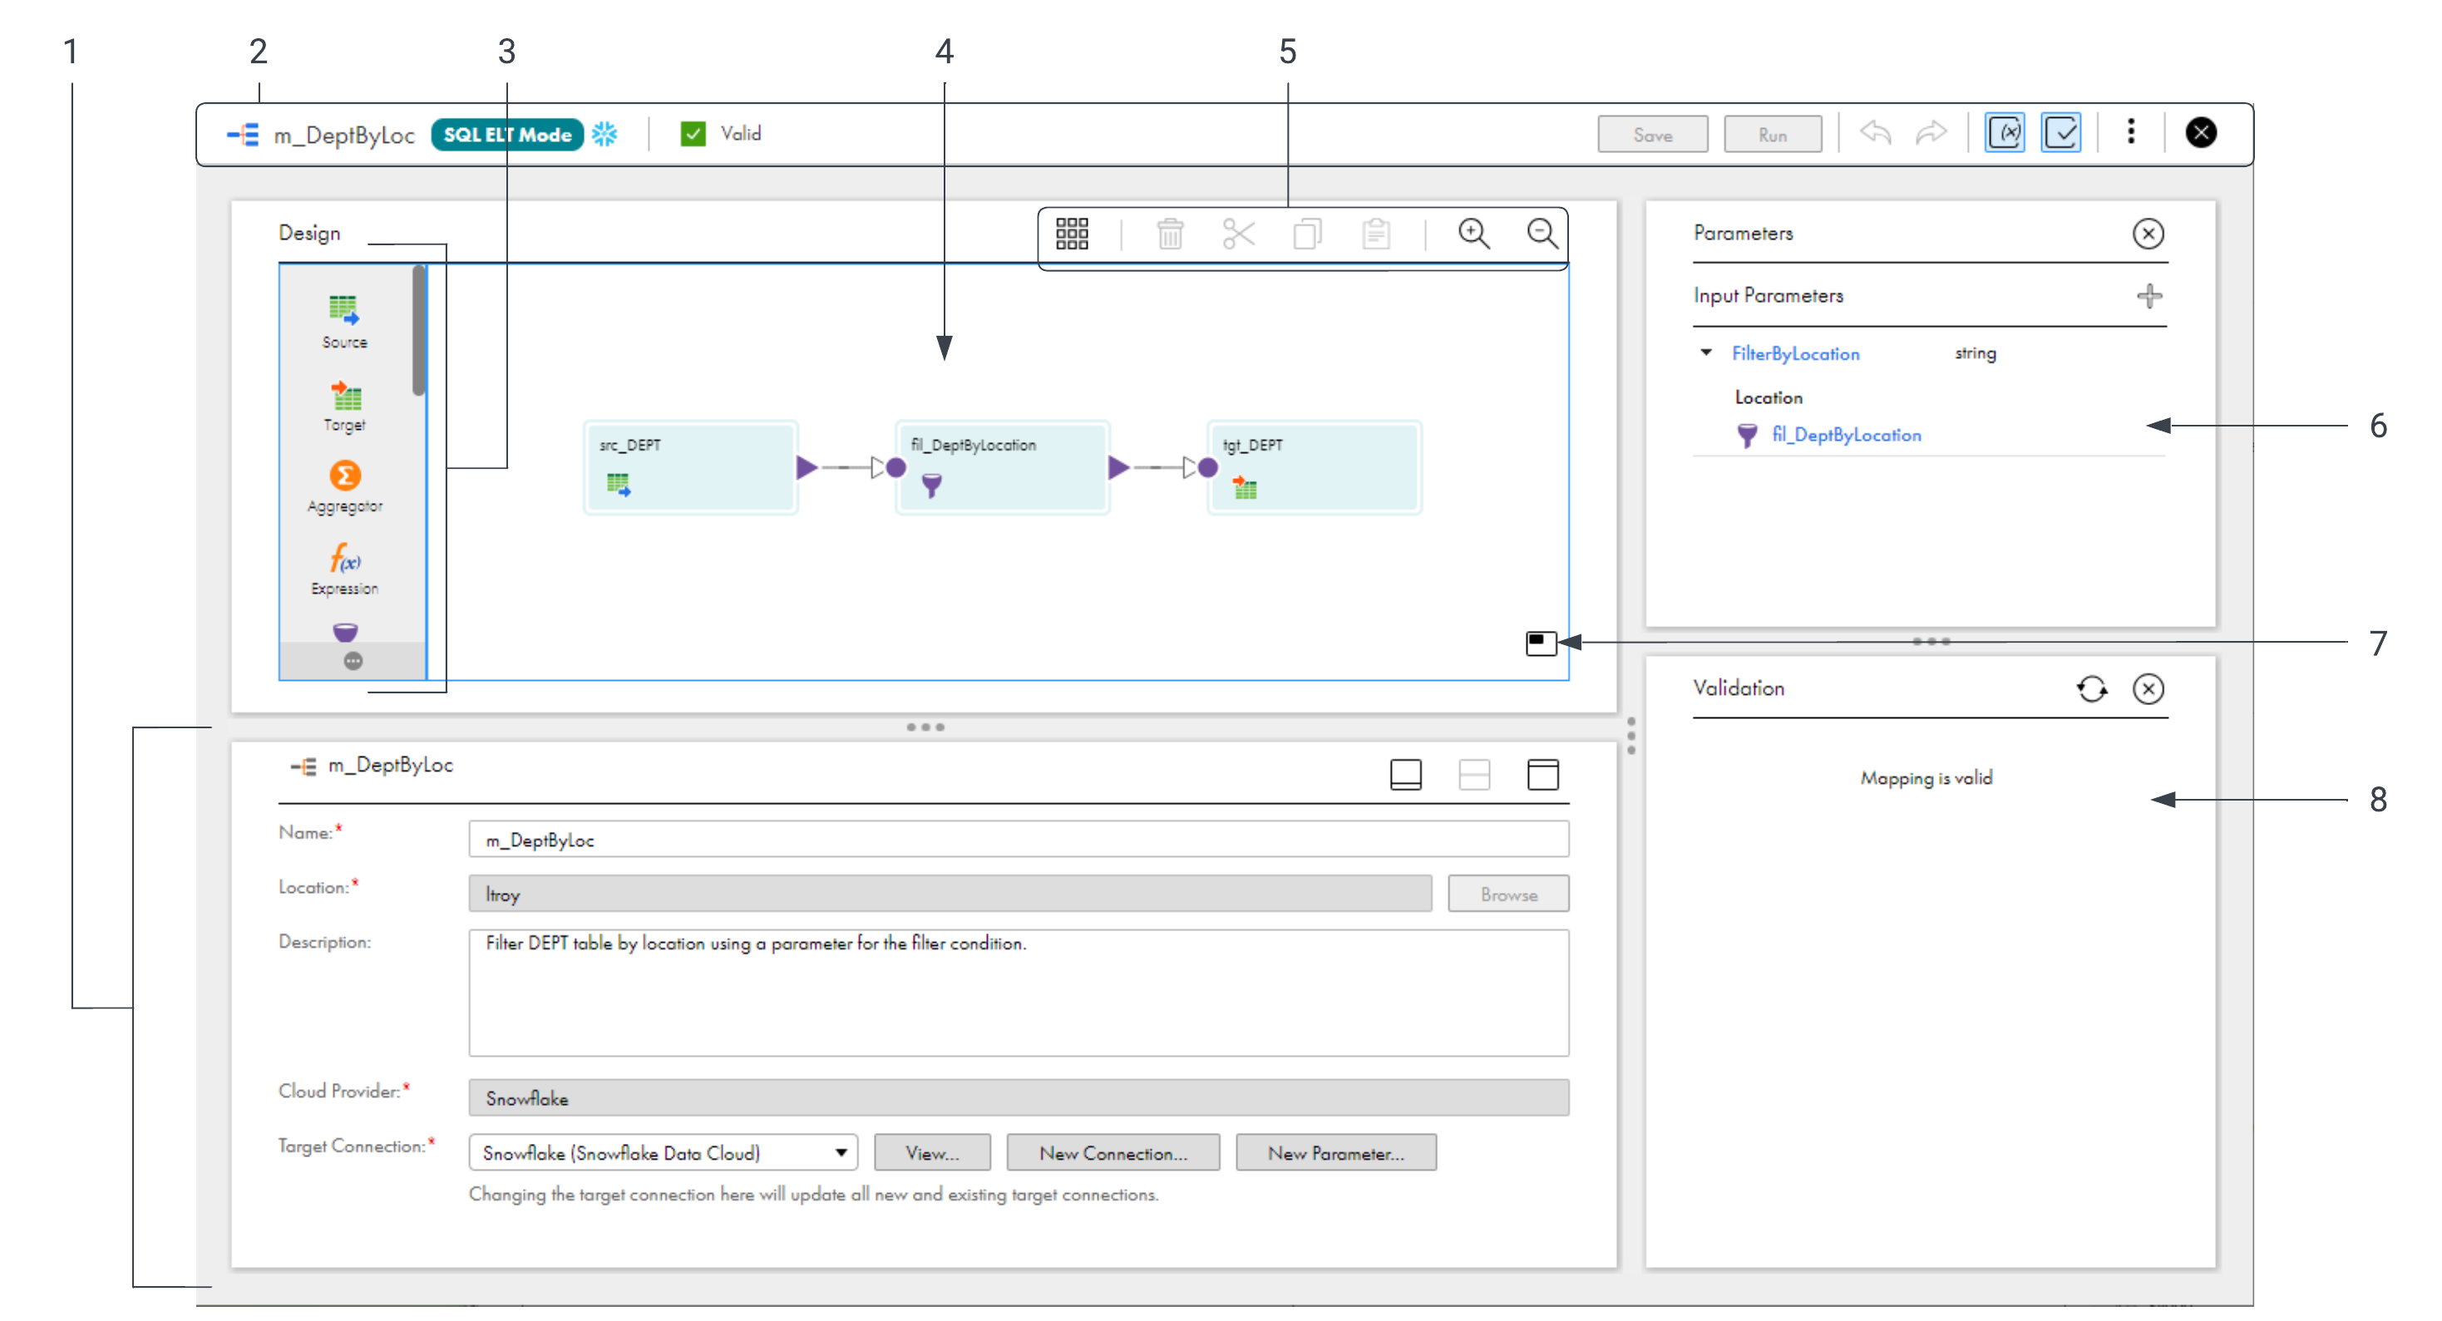Image resolution: width=2442 pixels, height=1321 pixels.
Task: Click the output port of src_DEPT
Action: point(807,467)
